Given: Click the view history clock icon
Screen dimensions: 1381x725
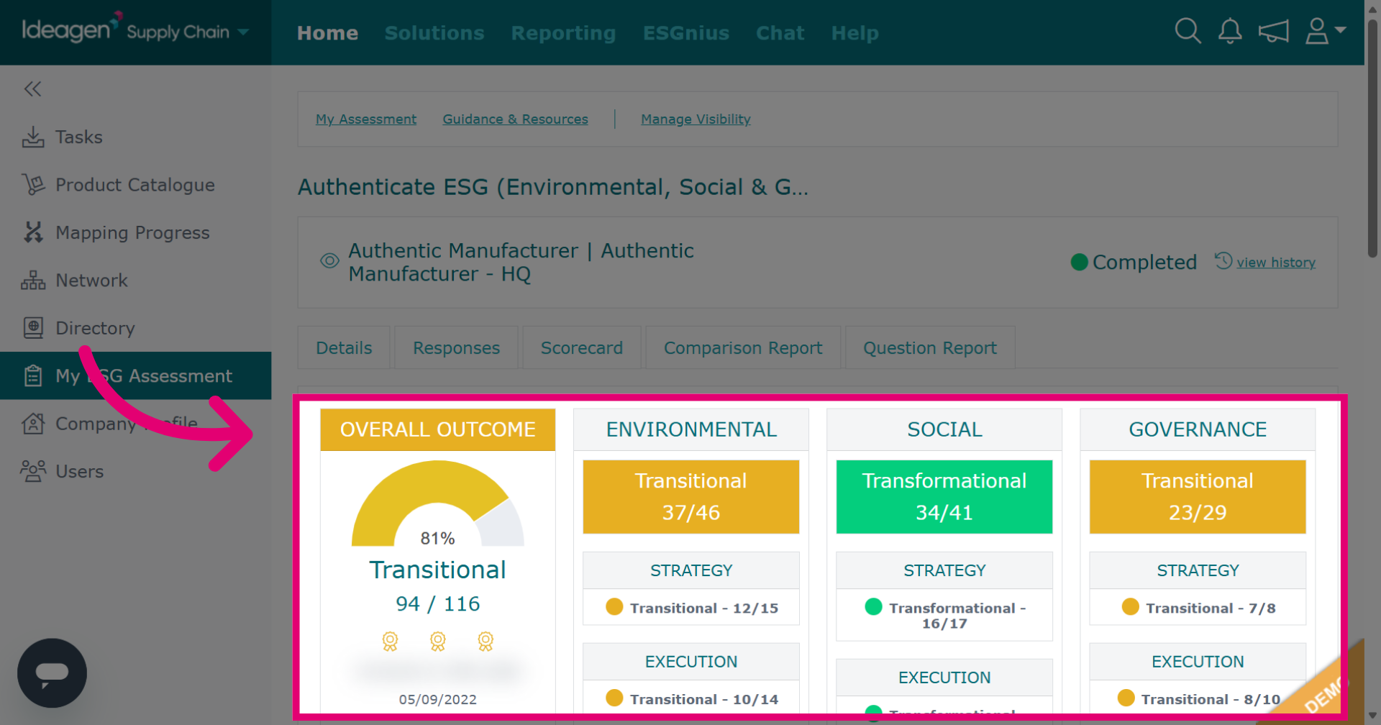Looking at the screenshot, I should [1223, 260].
